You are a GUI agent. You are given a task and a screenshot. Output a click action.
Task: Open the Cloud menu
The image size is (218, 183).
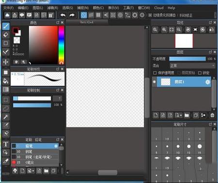click(x=159, y=8)
